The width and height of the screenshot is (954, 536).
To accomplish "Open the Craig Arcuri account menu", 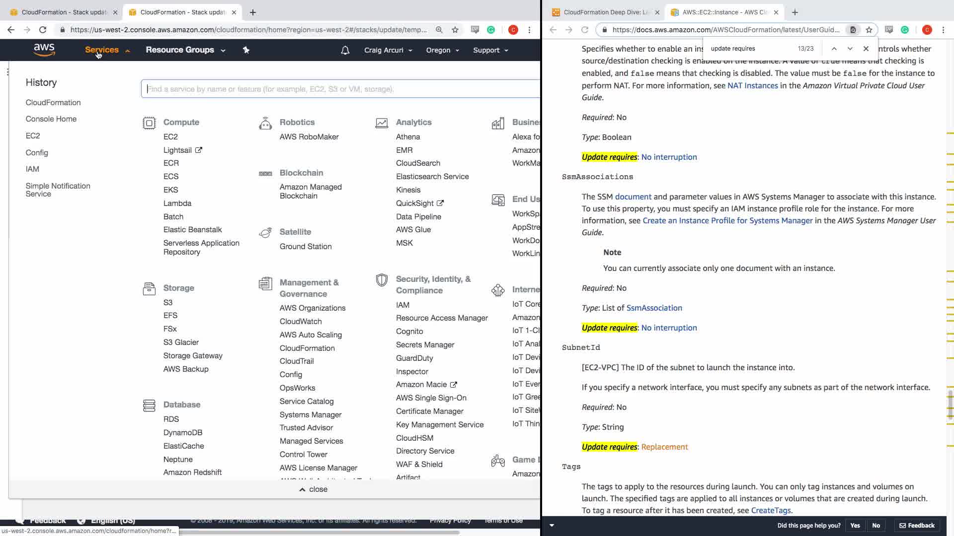I will pos(388,50).
